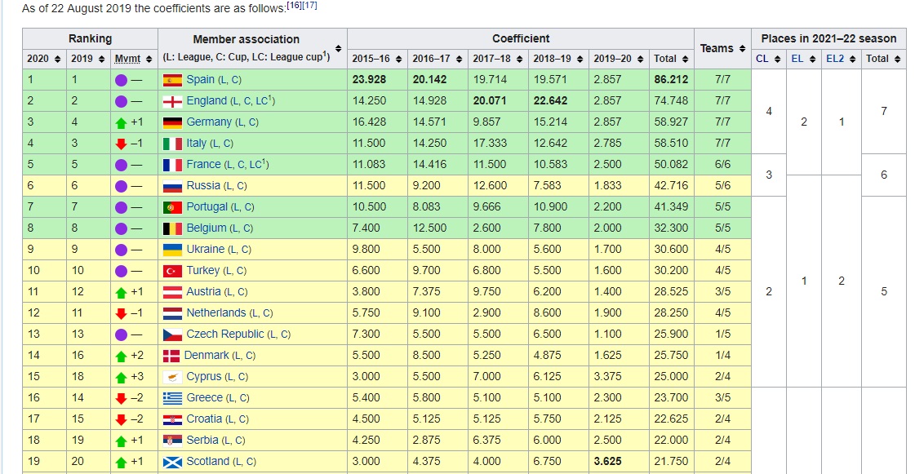Open citation reference 16

(294, 5)
